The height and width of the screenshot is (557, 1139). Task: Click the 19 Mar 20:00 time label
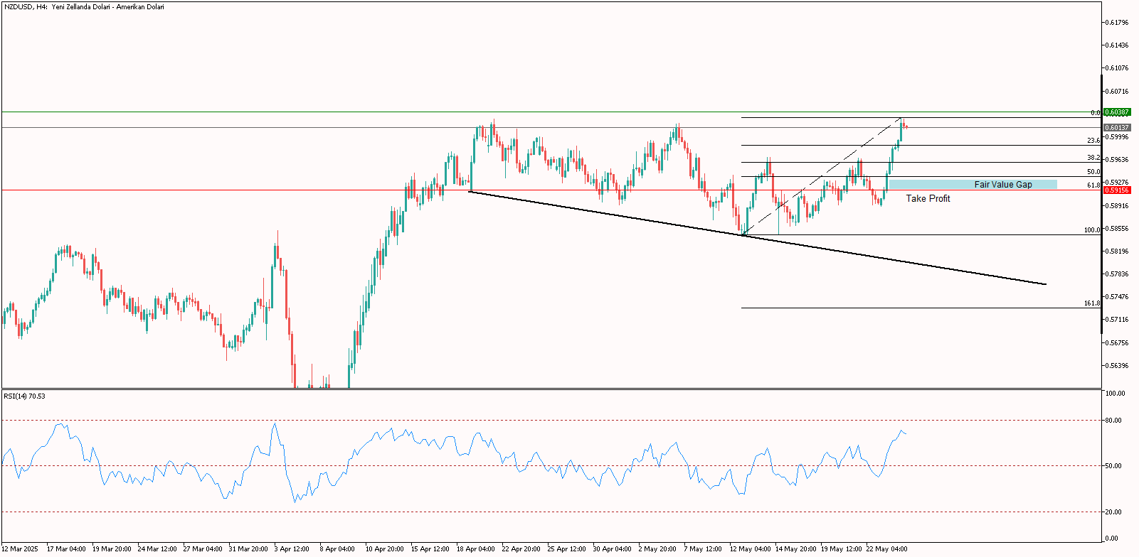click(112, 549)
